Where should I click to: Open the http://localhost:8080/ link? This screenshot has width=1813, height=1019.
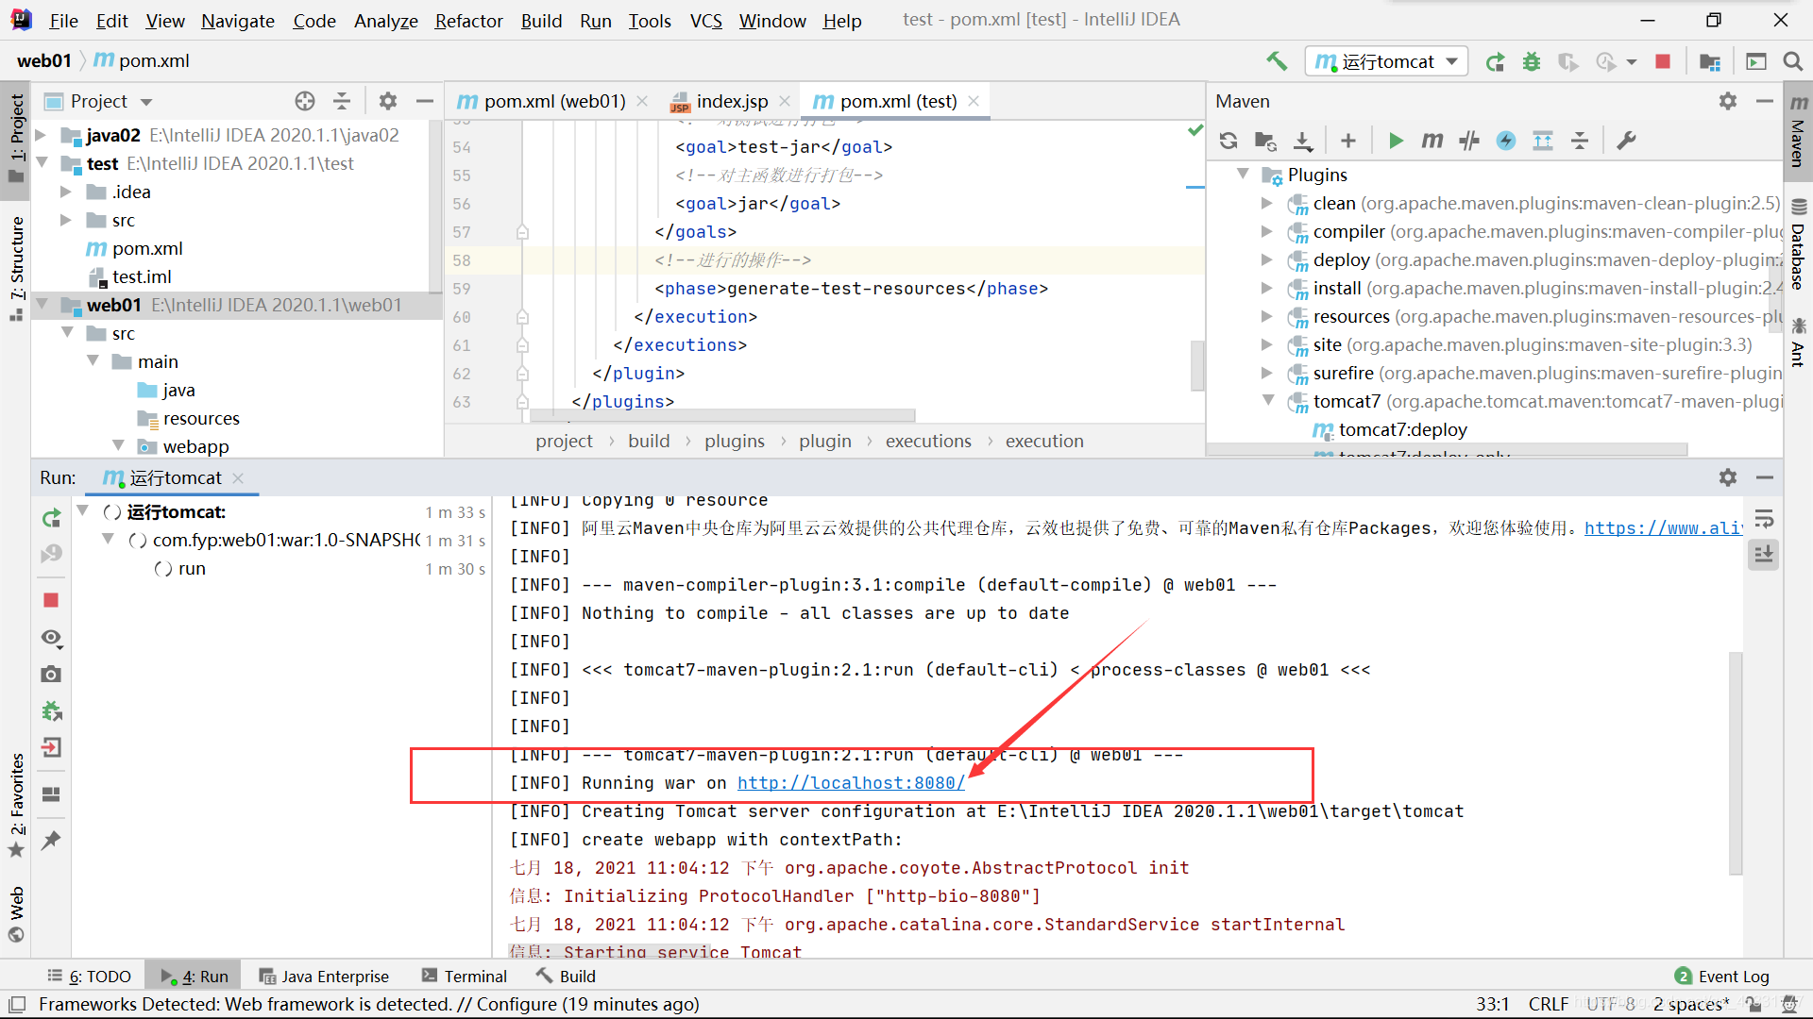click(x=850, y=783)
